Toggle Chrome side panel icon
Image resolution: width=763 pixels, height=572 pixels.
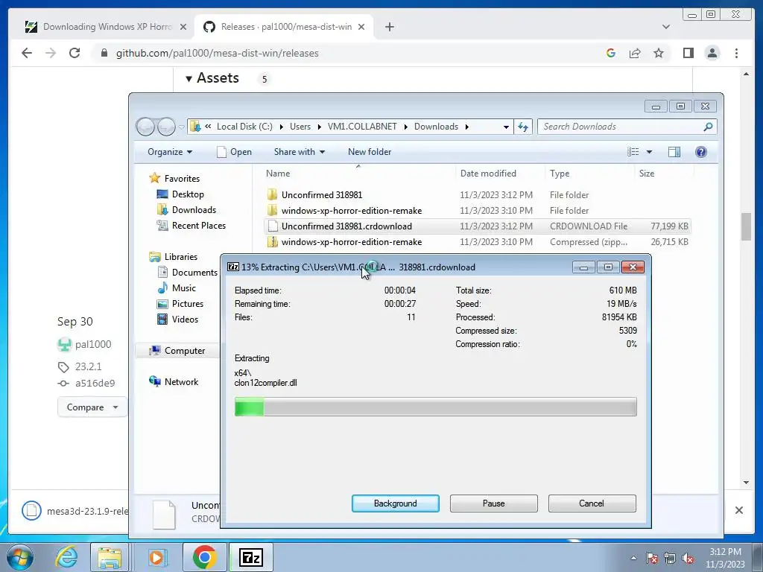point(688,53)
